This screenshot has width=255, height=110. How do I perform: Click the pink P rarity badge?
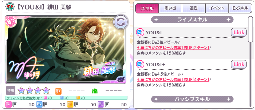9,21
